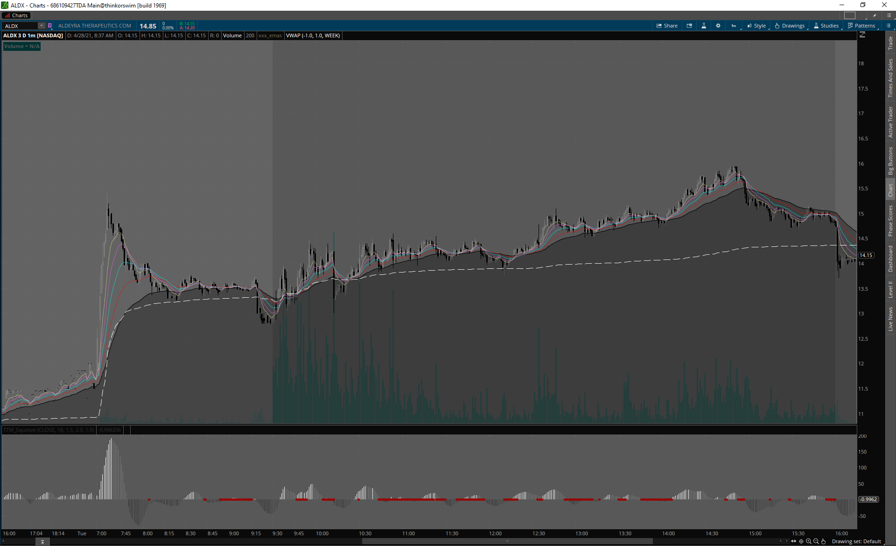Open the Active Trader sidebar tab
This screenshot has height=546, width=896.
tap(890, 122)
